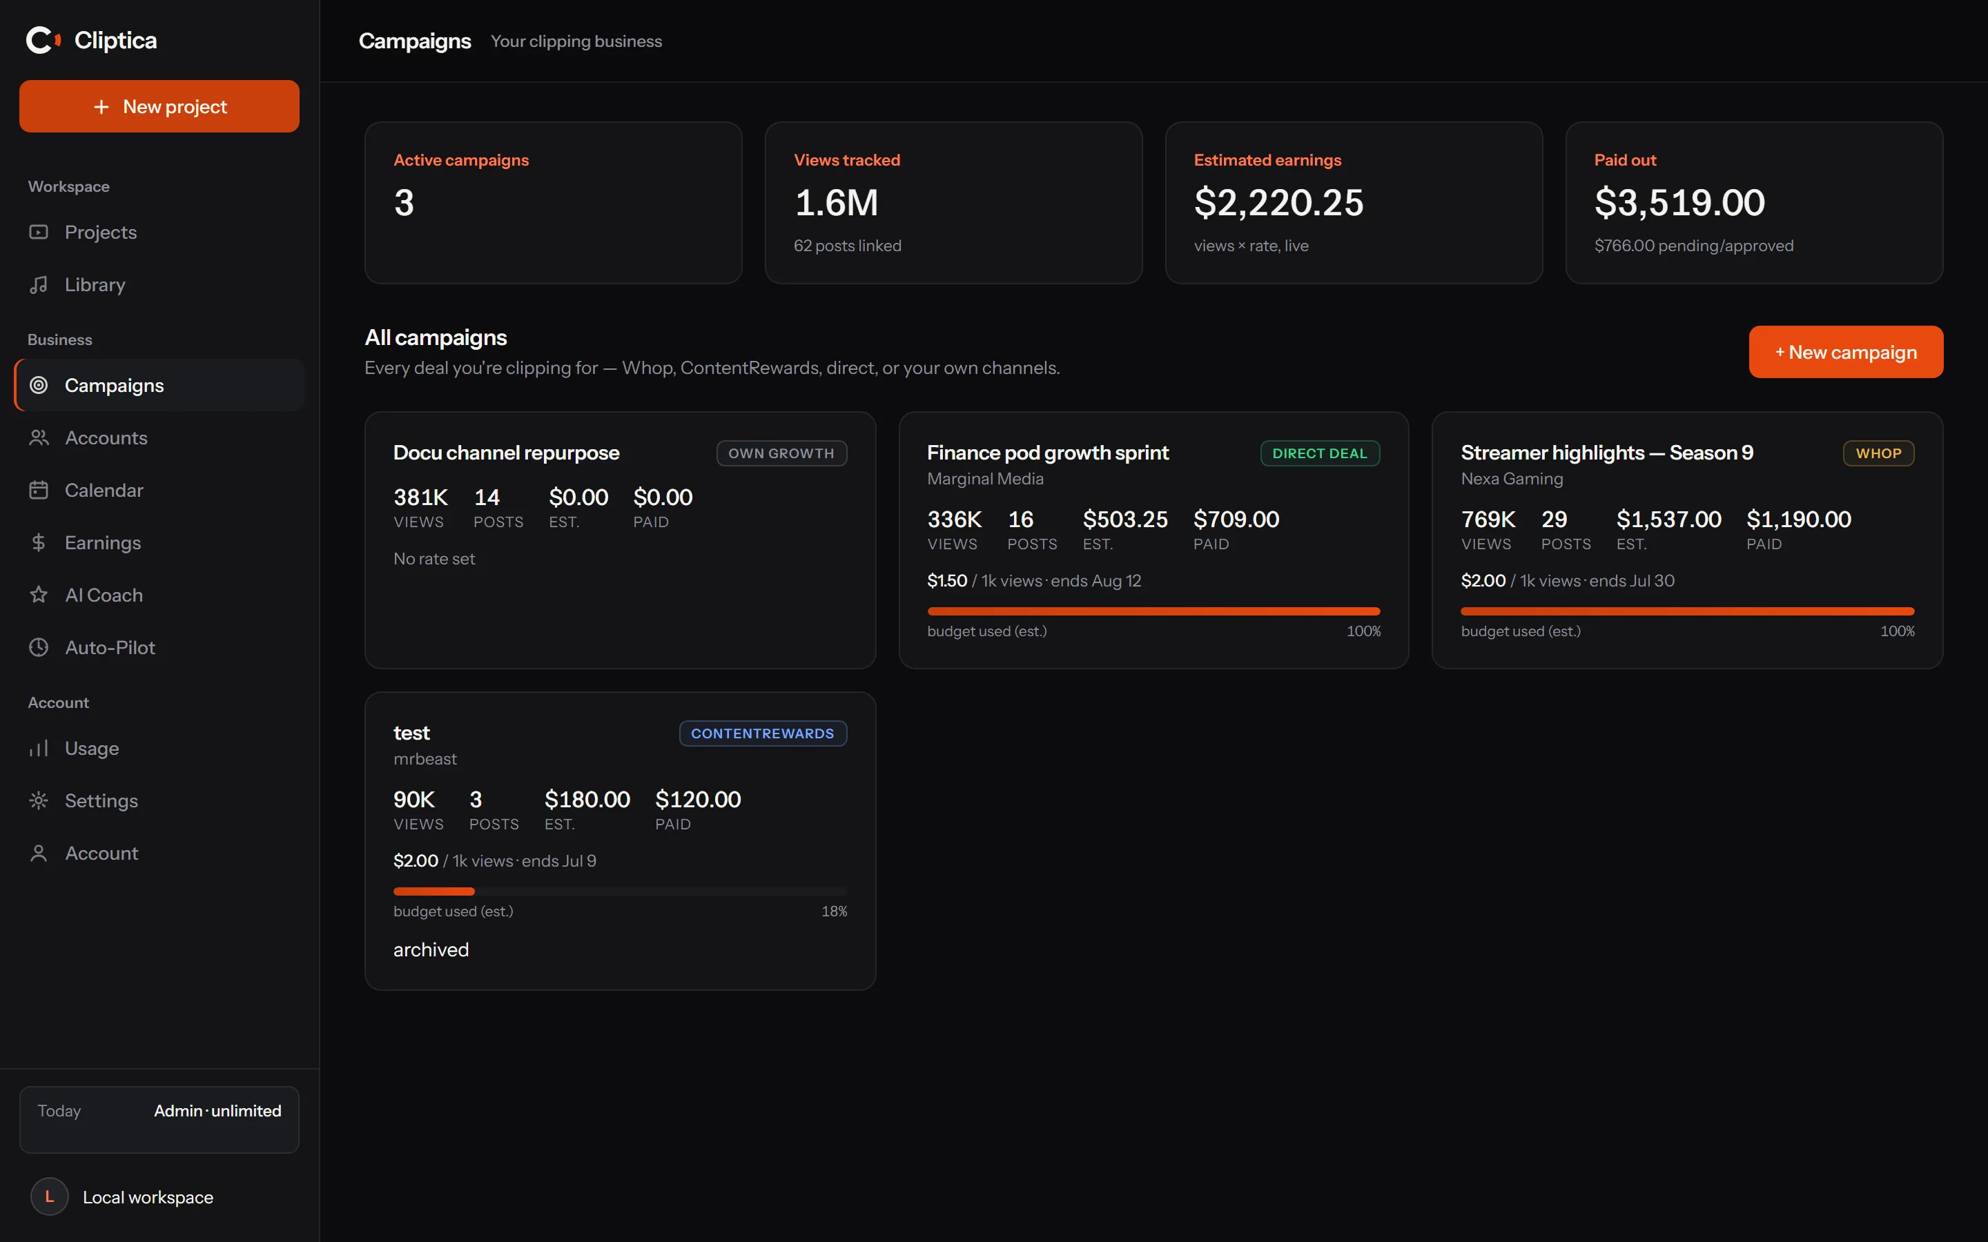Image resolution: width=1988 pixels, height=1242 pixels.
Task: Open the test campaign title
Action: pos(411,733)
